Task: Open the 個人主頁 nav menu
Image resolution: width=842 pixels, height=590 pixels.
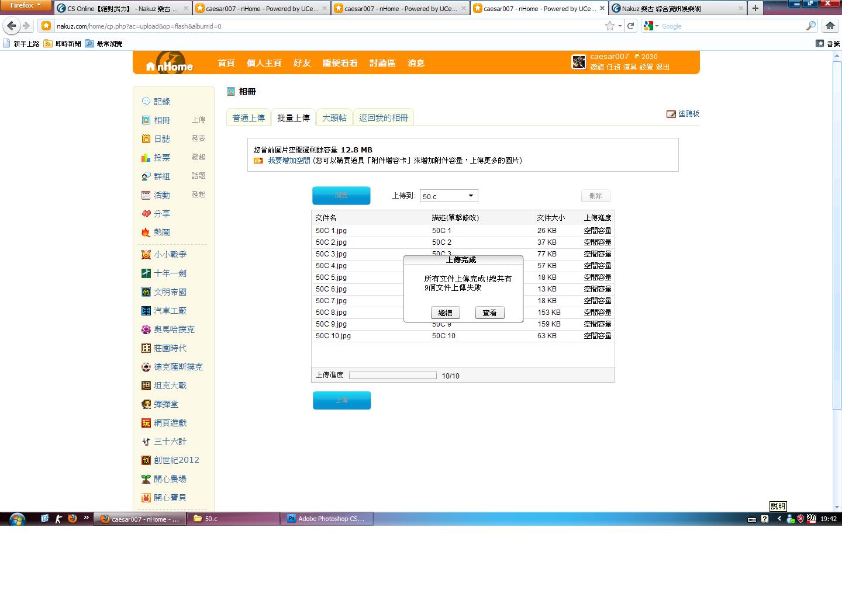Action: tap(264, 63)
